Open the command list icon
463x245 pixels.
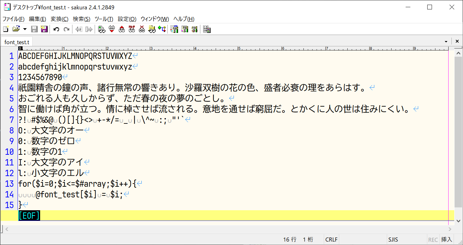point(207,29)
